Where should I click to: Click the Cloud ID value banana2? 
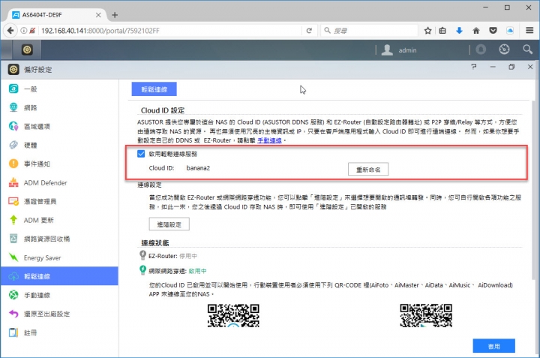click(198, 168)
